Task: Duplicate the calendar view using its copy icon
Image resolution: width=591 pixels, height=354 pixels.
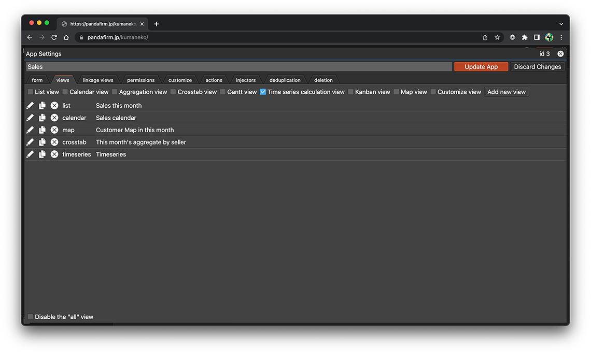Action: pos(42,118)
